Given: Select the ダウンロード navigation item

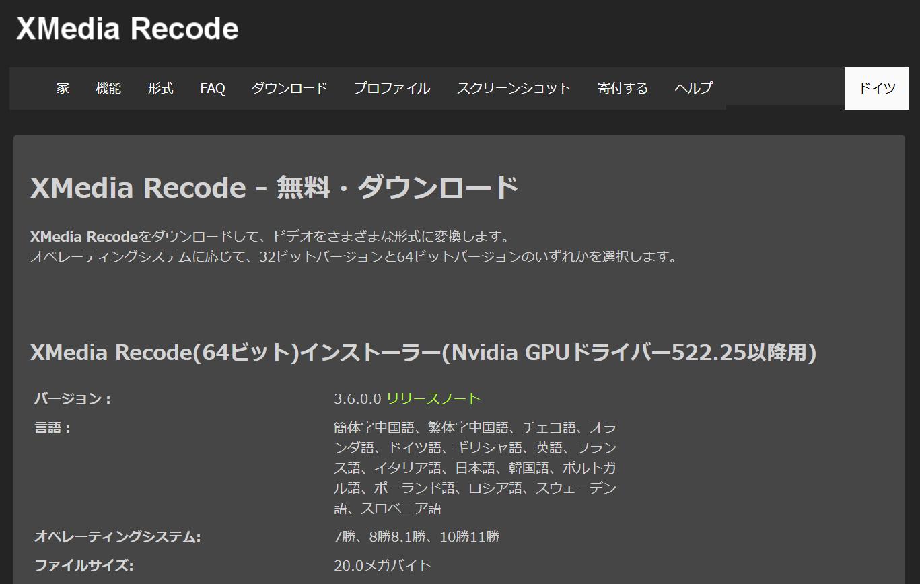Looking at the screenshot, I should click(x=289, y=88).
